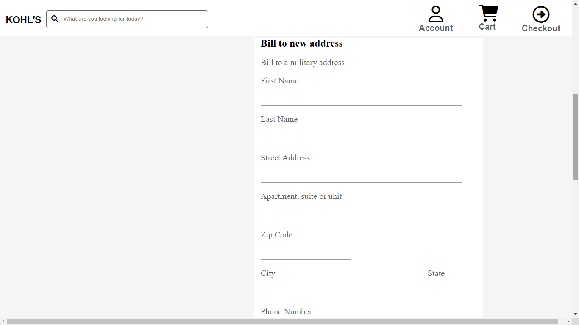Click the Street Address field

361,176
